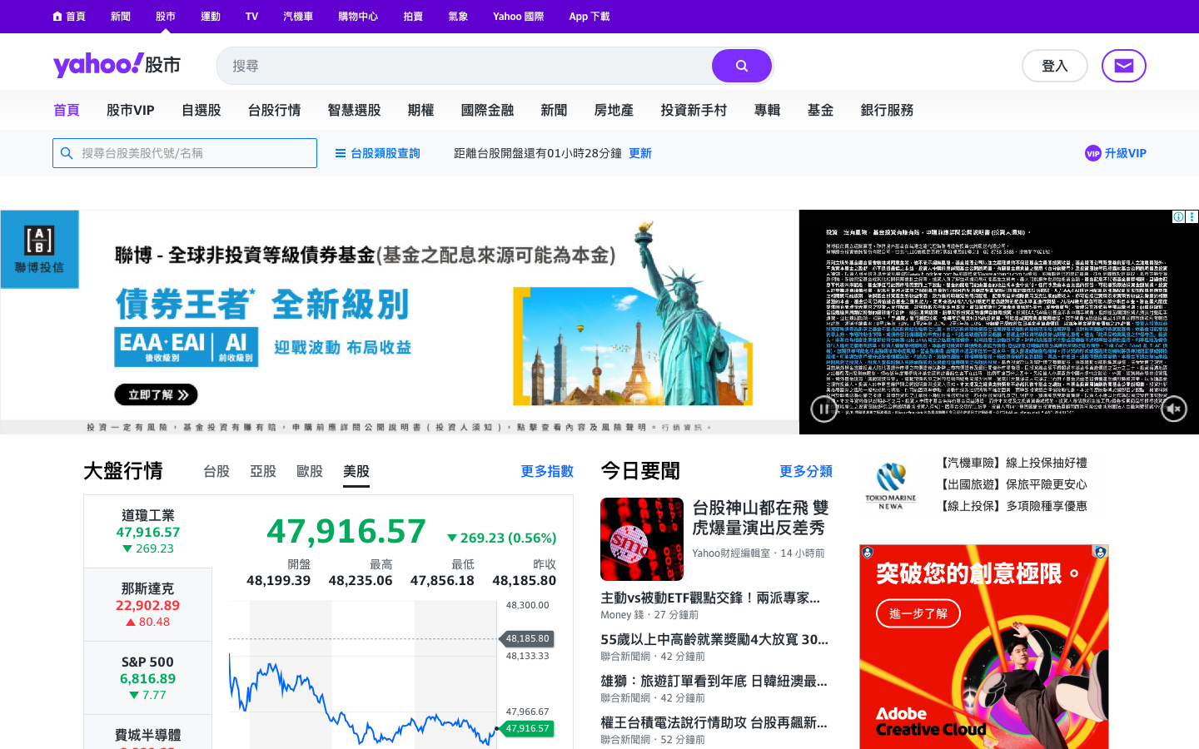This screenshot has width=1199, height=749.
Task: Select 費城半導體 index row
Action: [x=148, y=732]
